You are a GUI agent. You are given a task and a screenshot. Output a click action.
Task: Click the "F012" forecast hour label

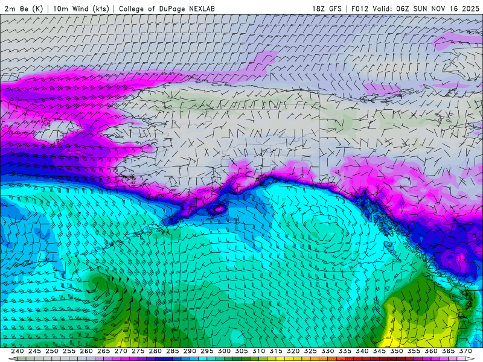pos(360,8)
